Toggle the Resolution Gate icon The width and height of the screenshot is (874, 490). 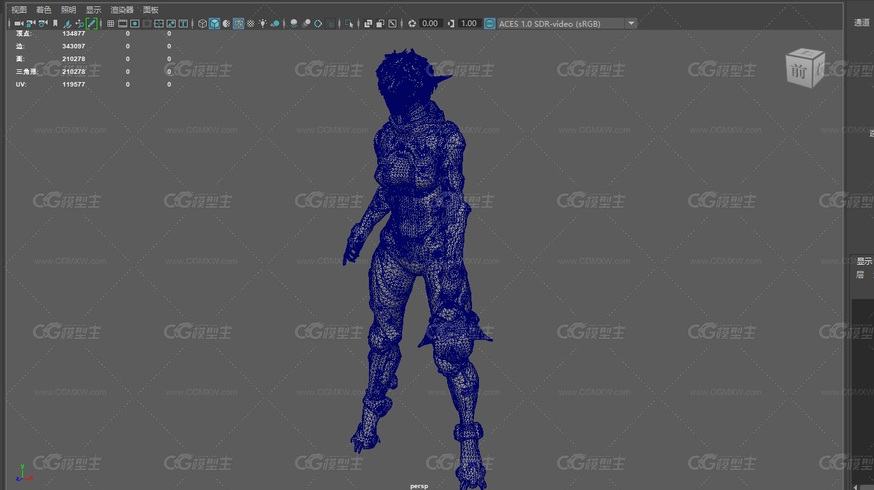point(135,24)
